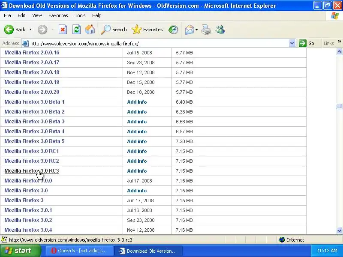The width and height of the screenshot is (343, 257).
Task: Open the File menu
Action: pyautogui.click(x=7, y=15)
